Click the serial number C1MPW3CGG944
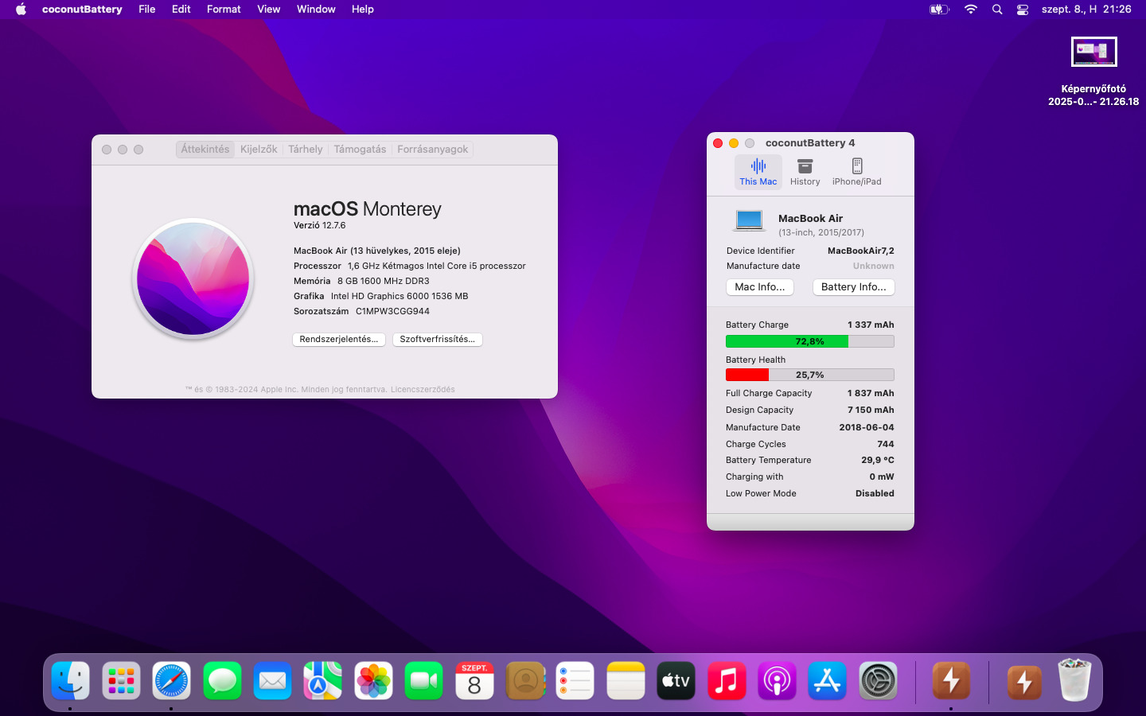The height and width of the screenshot is (716, 1146). coord(392,312)
